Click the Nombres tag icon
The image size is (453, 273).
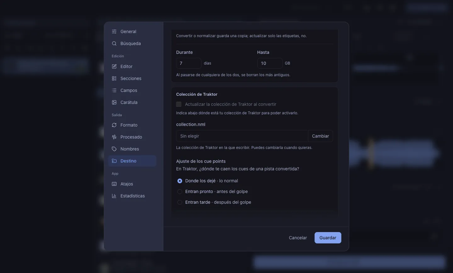click(x=114, y=149)
